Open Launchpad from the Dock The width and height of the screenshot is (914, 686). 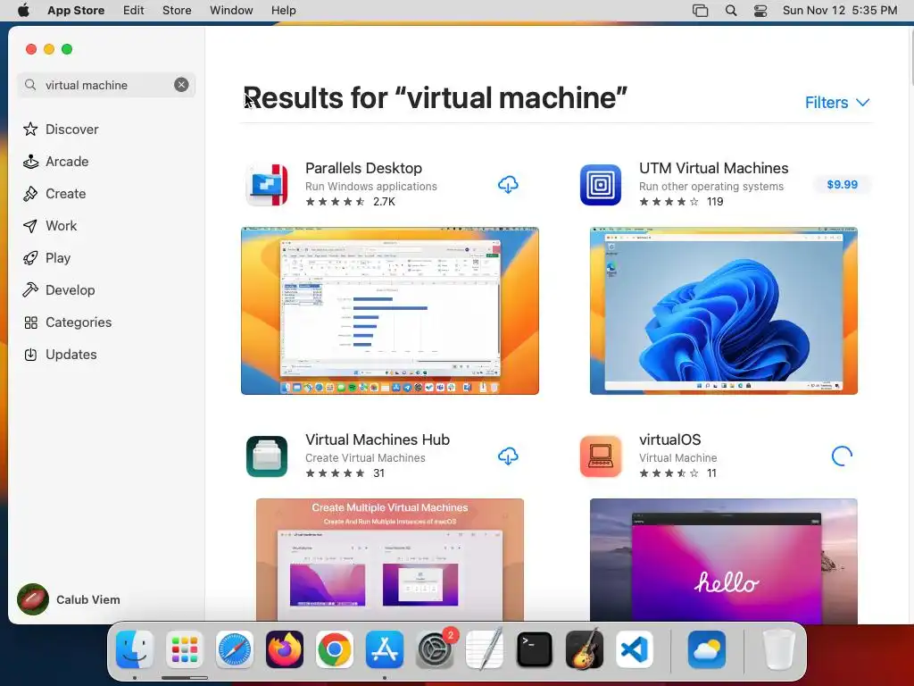[x=184, y=649]
